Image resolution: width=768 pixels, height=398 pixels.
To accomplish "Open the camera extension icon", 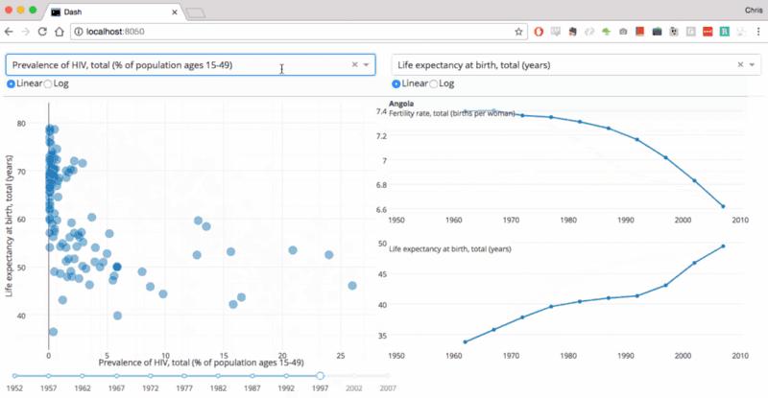I will [623, 32].
